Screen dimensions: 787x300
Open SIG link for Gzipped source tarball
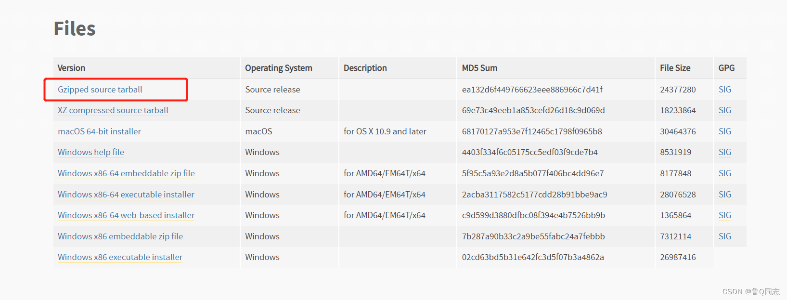724,90
